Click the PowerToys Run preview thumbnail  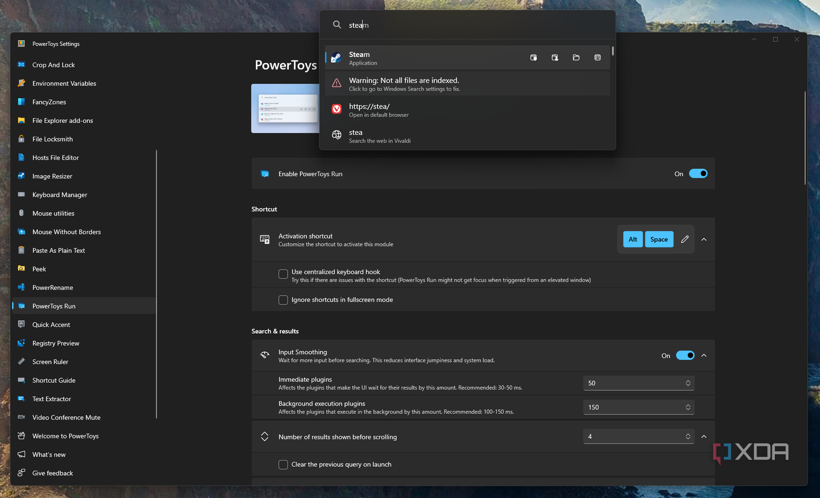pyautogui.click(x=285, y=108)
